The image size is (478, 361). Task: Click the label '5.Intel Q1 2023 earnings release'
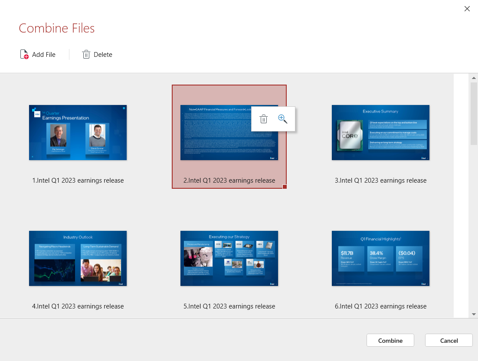click(x=229, y=306)
